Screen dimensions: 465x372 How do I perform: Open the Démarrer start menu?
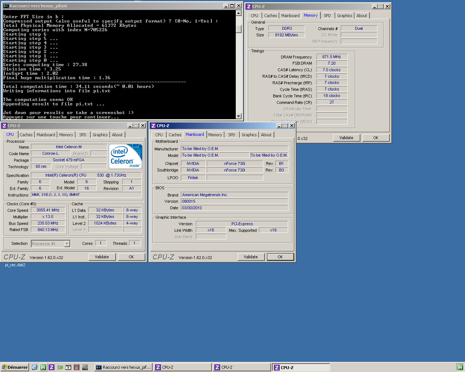click(15, 367)
